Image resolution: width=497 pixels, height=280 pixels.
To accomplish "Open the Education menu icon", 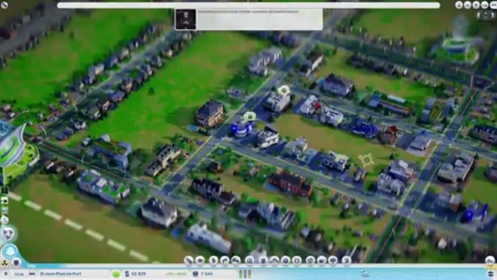I will pos(310,261).
